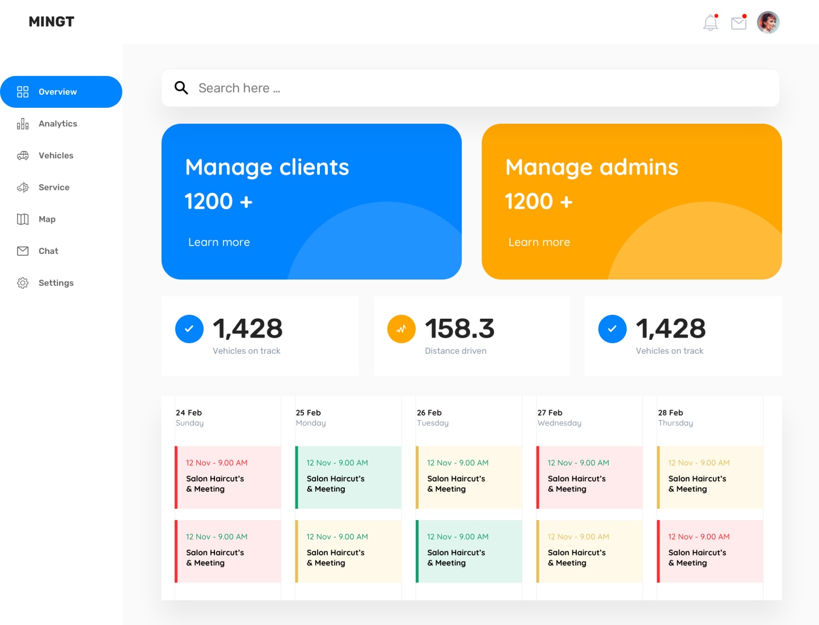Click the Analytics bar chart icon
This screenshot has width=819, height=625.
pos(23,124)
